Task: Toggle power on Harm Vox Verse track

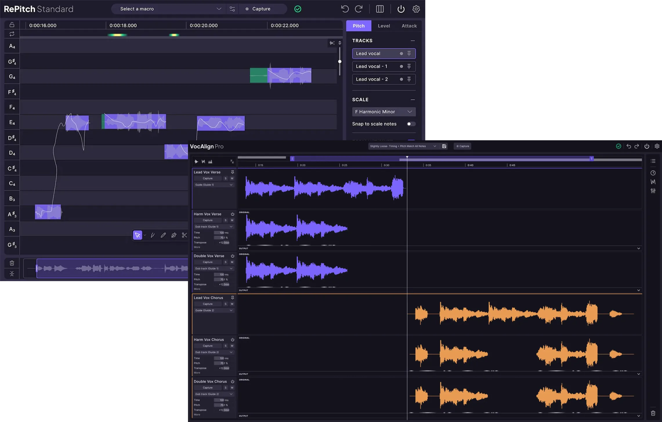Action: pos(232,214)
